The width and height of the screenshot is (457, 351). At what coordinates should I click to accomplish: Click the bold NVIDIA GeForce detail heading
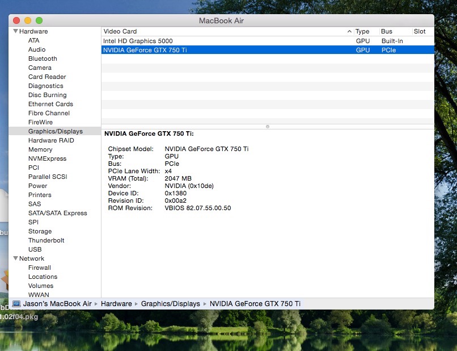149,133
